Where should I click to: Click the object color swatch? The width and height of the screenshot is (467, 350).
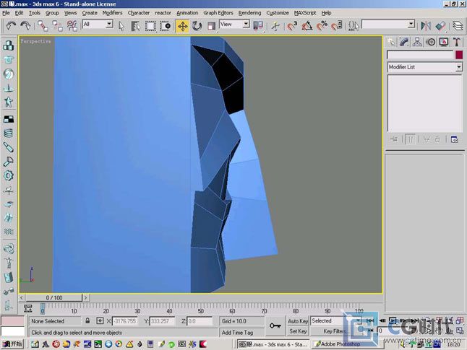click(459, 55)
